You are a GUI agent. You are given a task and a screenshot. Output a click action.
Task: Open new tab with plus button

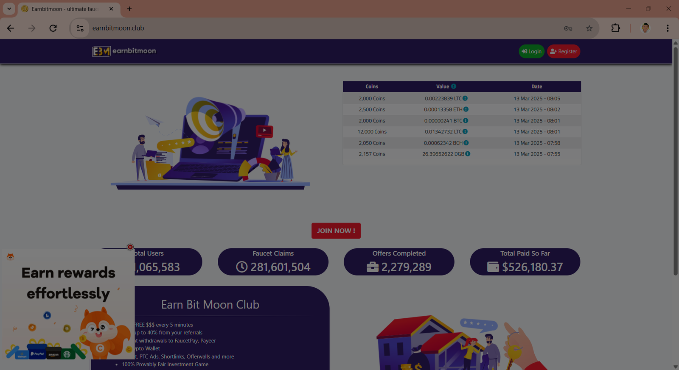click(x=129, y=8)
